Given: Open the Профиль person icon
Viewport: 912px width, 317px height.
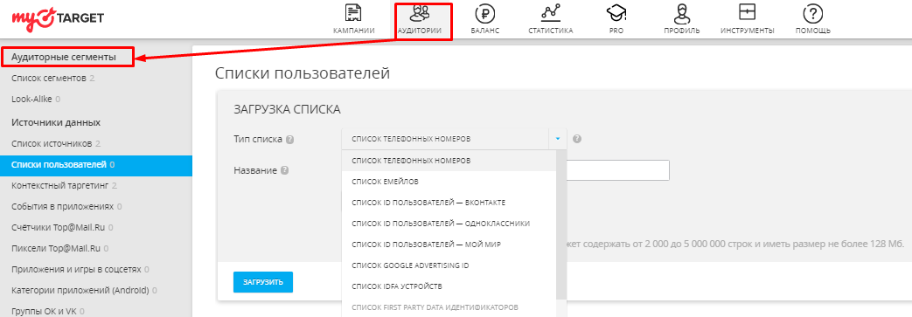Looking at the screenshot, I should [x=682, y=13].
